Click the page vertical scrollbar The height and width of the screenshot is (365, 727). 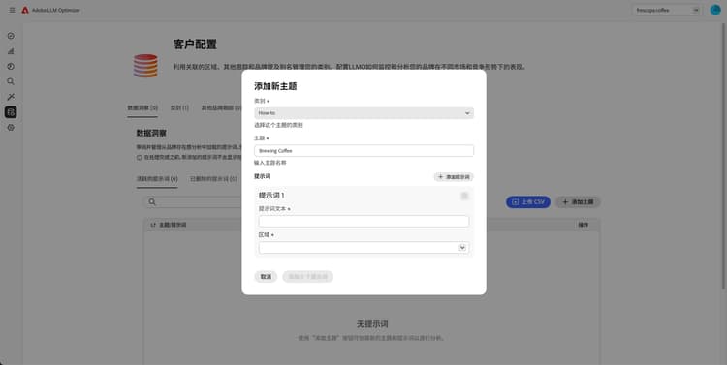click(724, 158)
